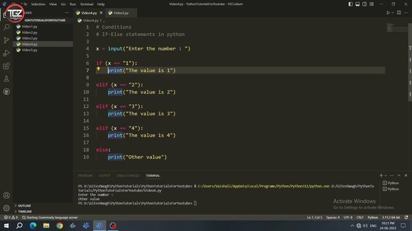Screen dimensions: 412x231
Task: Maximize terminal panel with up chevron
Action: (398, 175)
